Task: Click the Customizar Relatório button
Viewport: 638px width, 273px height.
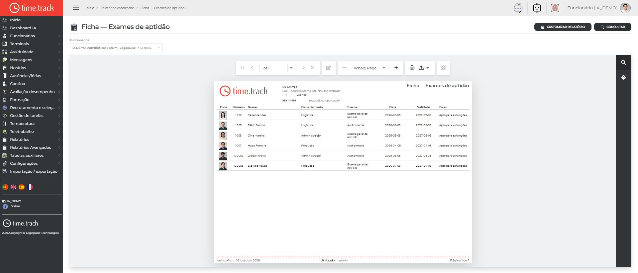Action: pos(563,27)
